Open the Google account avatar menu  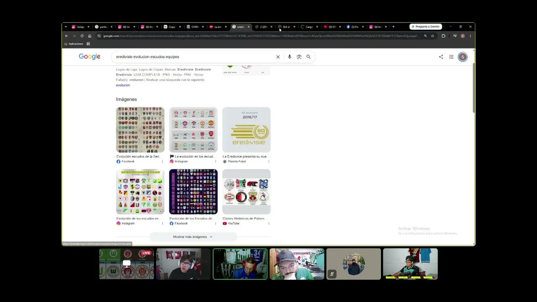coord(462,57)
